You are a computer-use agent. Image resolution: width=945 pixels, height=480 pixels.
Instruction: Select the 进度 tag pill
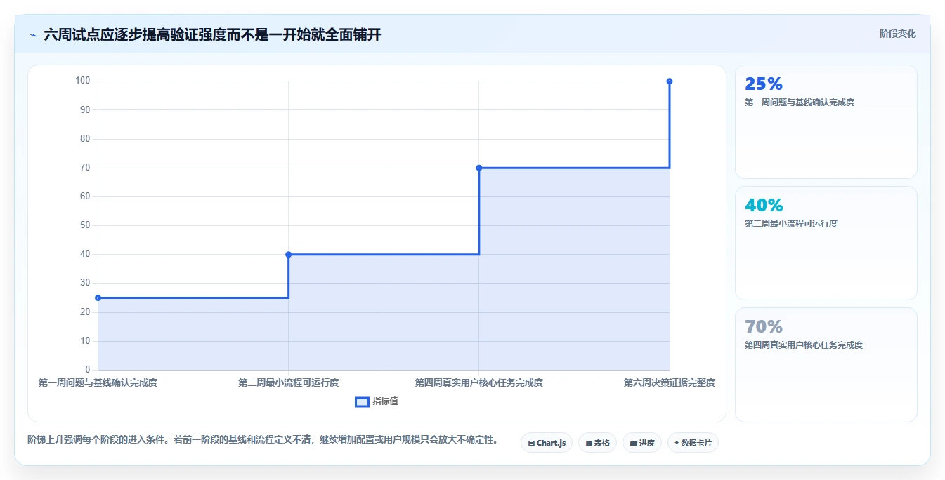coord(641,443)
